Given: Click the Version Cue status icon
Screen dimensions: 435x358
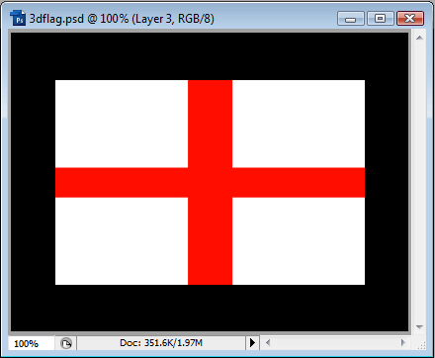Looking at the screenshot, I should coord(66,343).
